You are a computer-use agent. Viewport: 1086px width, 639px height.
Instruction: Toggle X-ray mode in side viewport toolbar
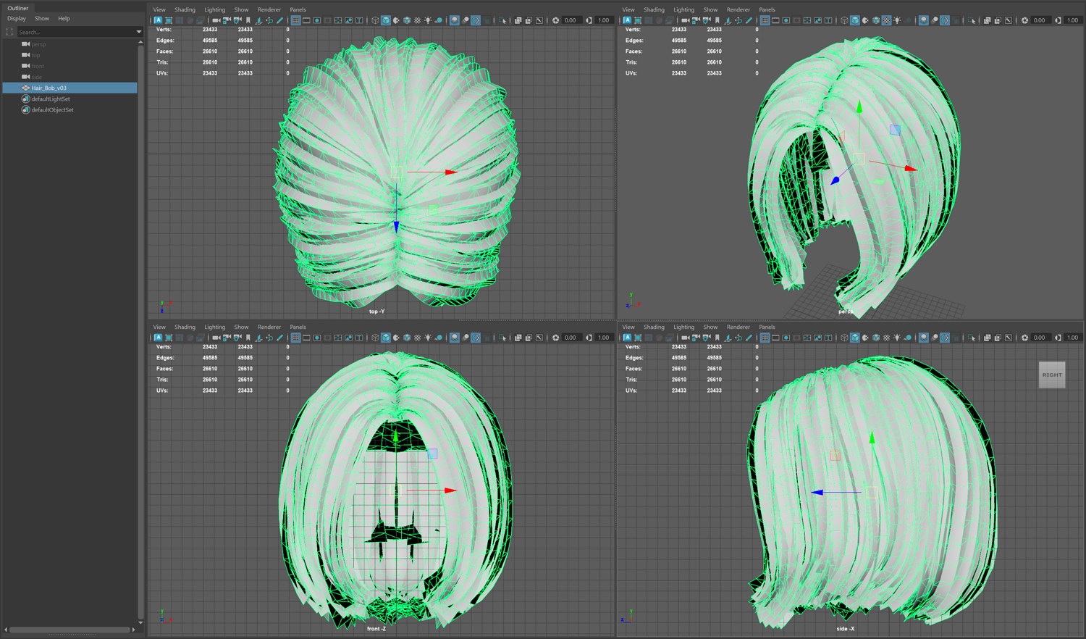coord(987,338)
